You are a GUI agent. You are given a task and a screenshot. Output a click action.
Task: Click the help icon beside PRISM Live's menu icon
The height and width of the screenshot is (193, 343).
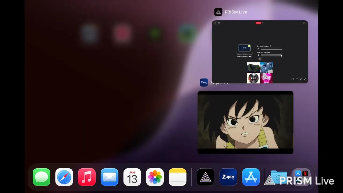click(219, 23)
